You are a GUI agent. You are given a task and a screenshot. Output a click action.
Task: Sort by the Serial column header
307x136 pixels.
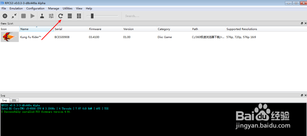pyautogui.click(x=71, y=29)
